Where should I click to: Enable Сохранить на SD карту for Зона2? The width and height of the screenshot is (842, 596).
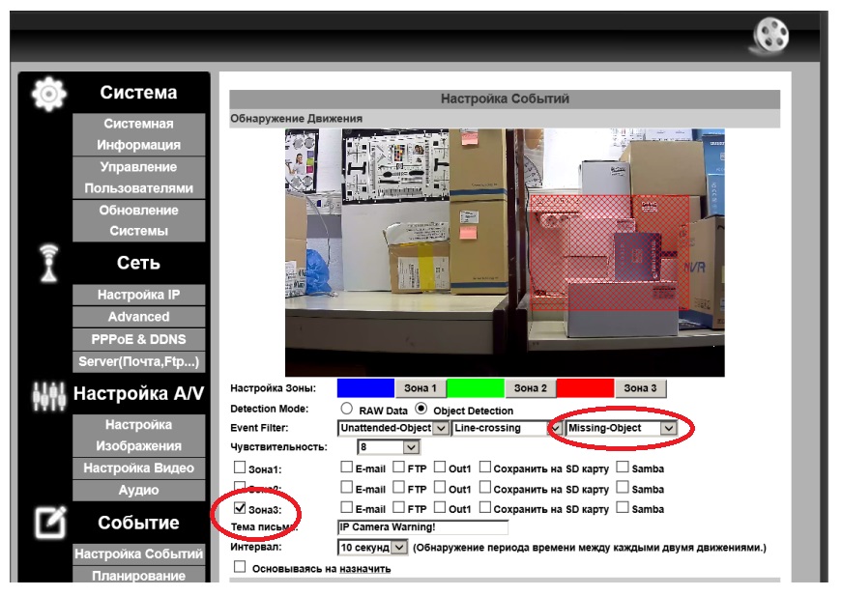coord(484,487)
